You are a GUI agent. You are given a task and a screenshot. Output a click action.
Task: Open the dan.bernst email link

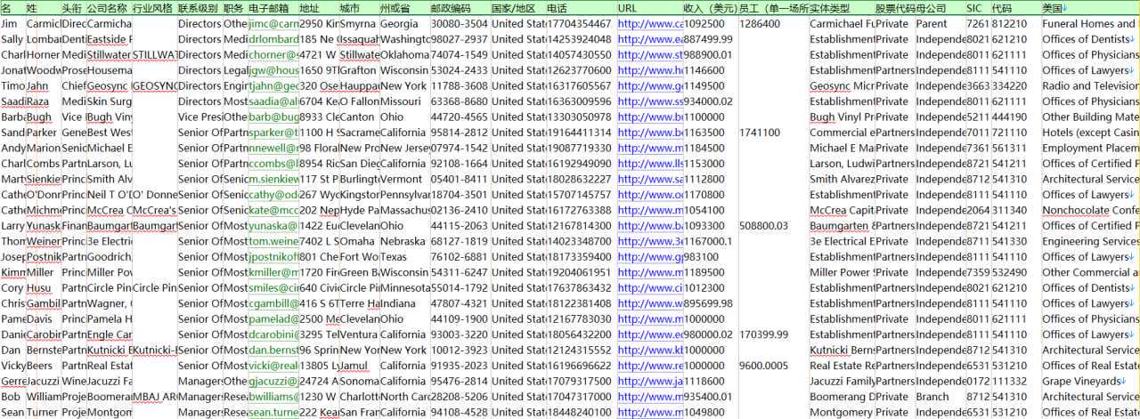tap(273, 351)
